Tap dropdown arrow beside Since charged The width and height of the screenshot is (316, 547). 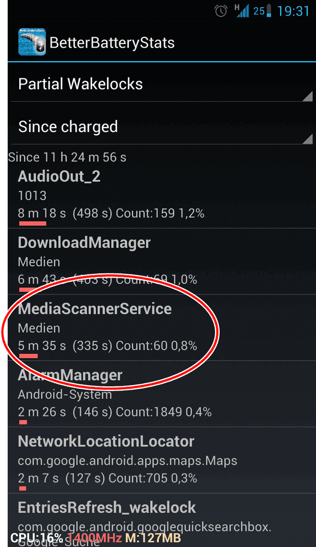pyautogui.click(x=307, y=139)
